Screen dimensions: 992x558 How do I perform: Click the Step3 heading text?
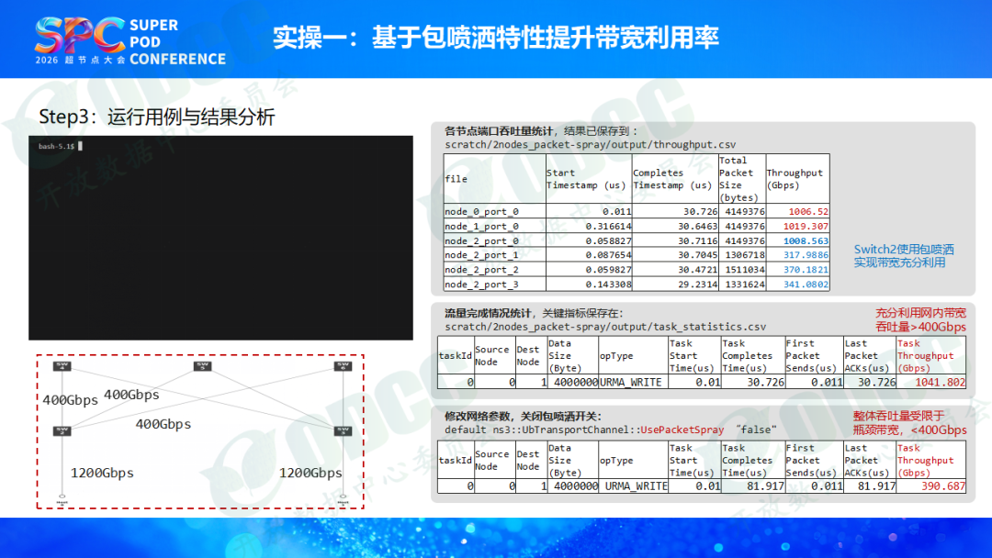click(x=156, y=117)
